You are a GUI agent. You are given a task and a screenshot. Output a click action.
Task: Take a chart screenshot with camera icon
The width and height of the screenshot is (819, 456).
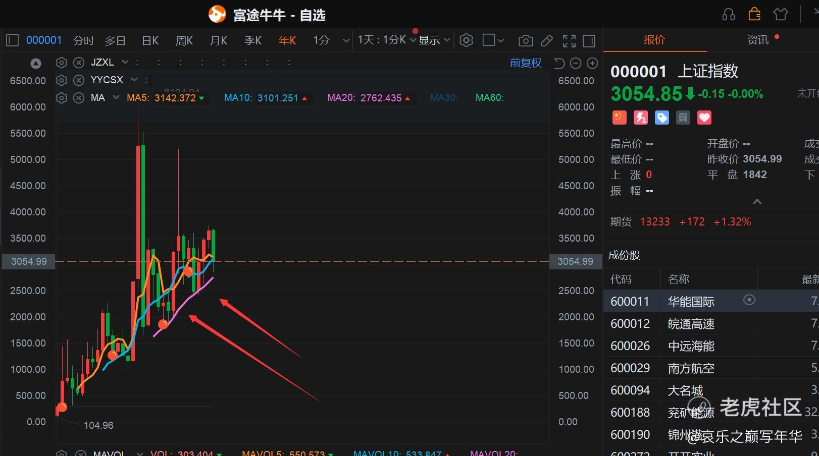click(x=526, y=40)
